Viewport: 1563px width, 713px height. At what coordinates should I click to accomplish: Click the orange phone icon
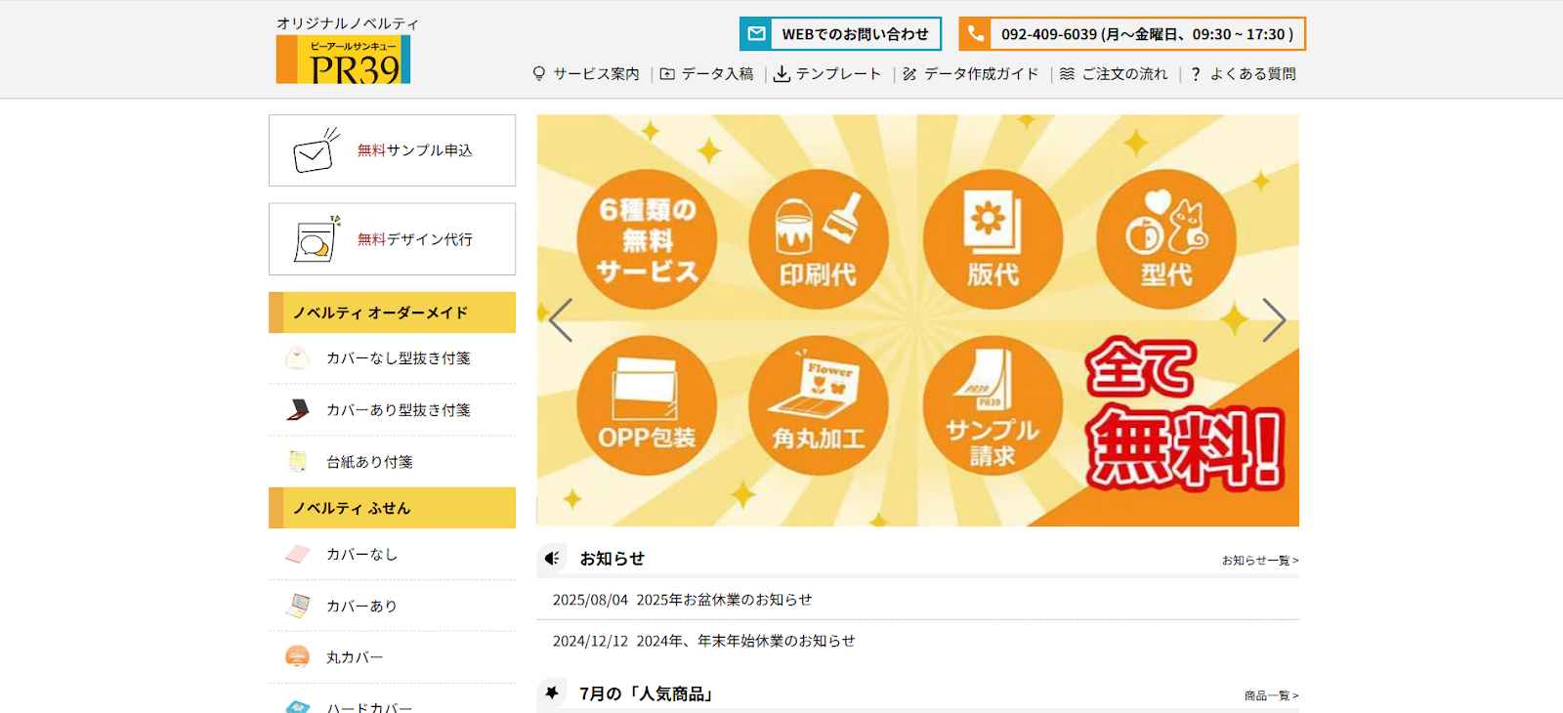tap(975, 34)
